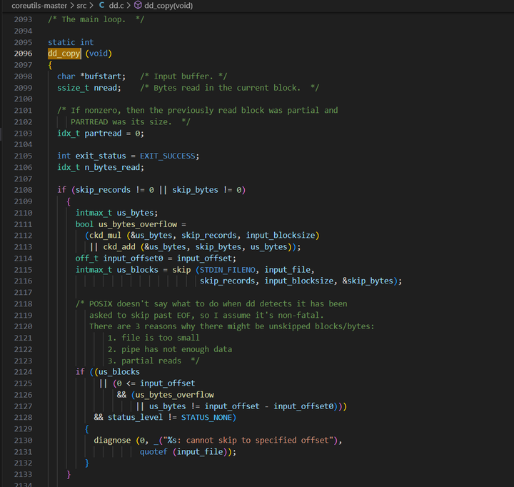Place cursor on partread variable declaration

(104, 133)
